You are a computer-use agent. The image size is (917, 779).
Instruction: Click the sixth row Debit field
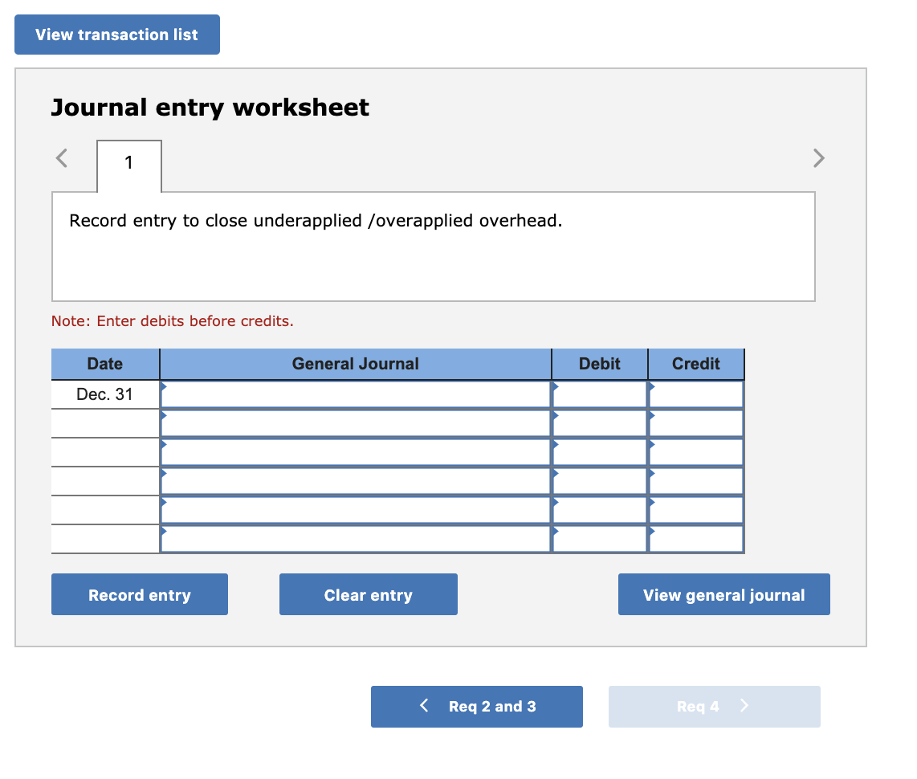[x=600, y=539]
